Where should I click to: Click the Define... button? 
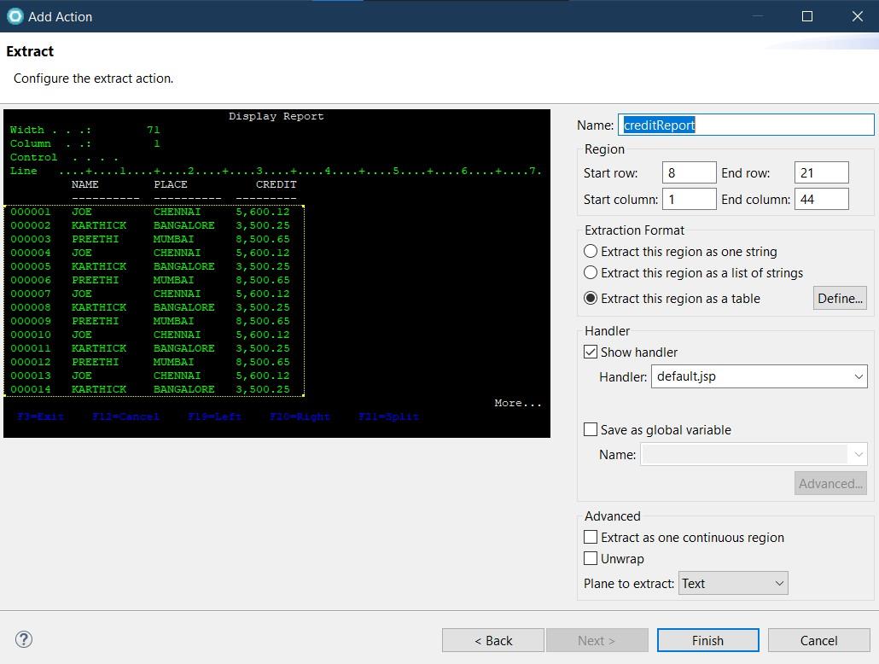(840, 299)
